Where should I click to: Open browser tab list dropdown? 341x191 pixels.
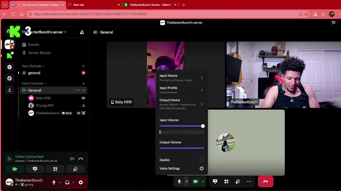5,5
